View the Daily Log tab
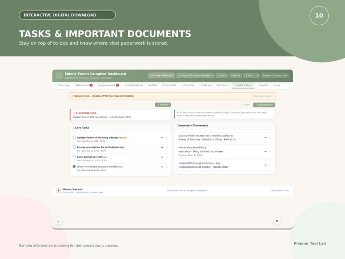345x259 pixels. tap(206, 85)
